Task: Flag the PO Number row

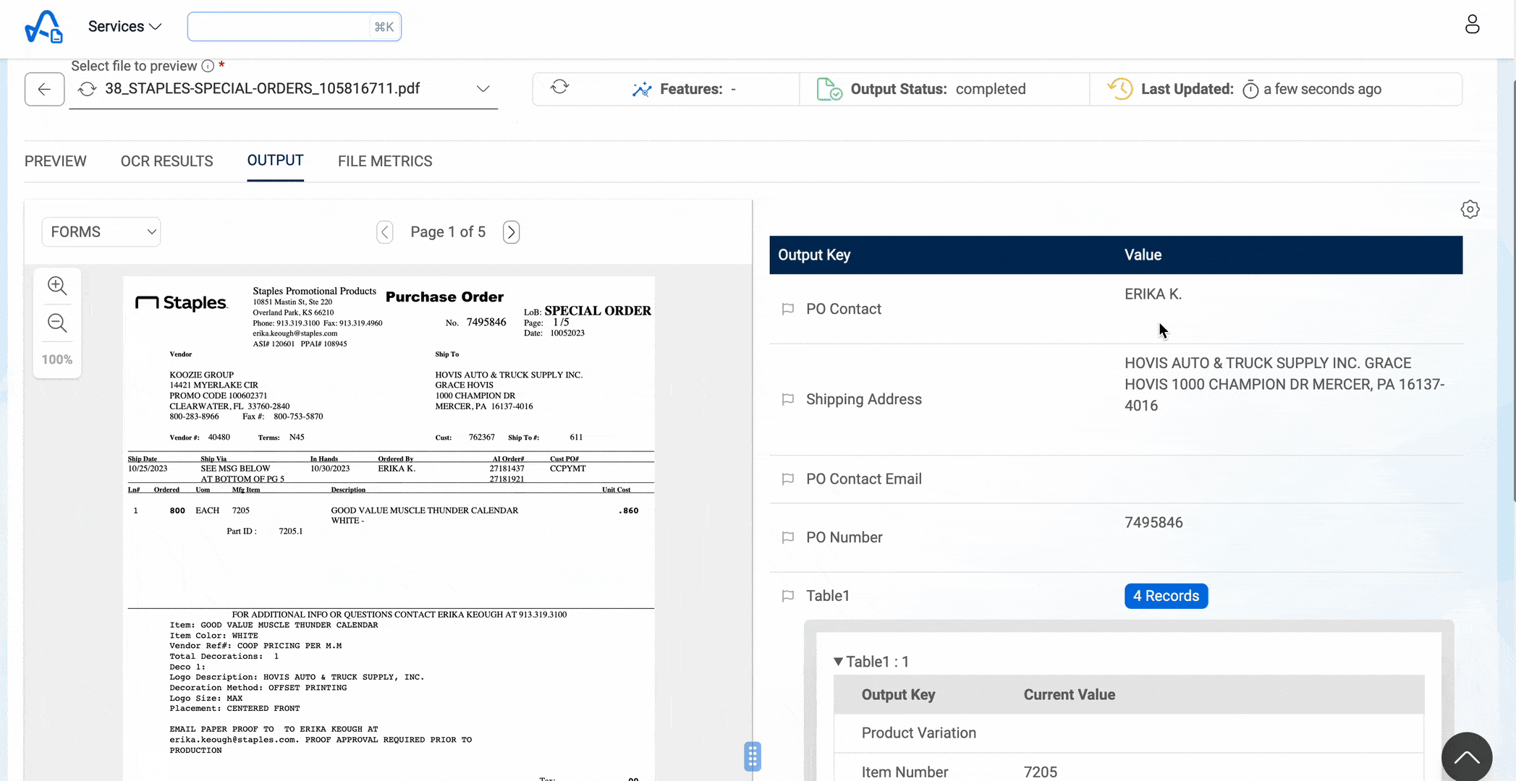Action: (788, 538)
